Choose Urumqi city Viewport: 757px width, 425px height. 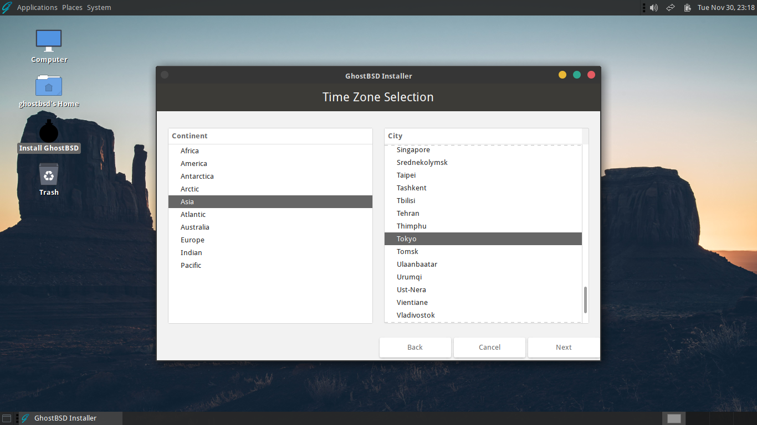[x=483, y=277]
